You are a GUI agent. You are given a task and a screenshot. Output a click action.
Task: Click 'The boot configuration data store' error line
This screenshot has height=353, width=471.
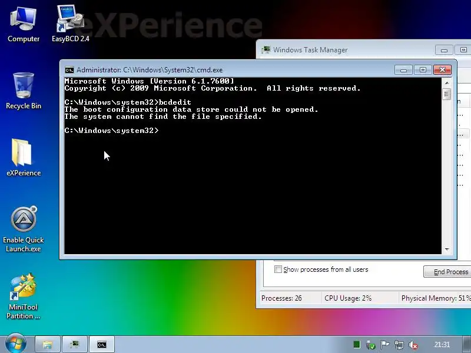(x=191, y=109)
